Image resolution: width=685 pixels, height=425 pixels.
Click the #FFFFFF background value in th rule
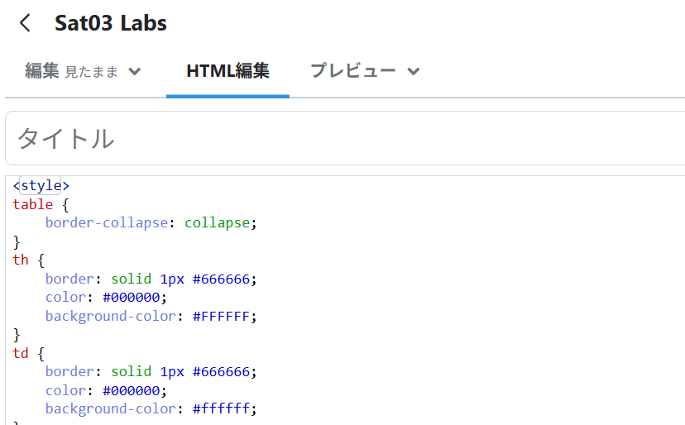pyautogui.click(x=221, y=316)
